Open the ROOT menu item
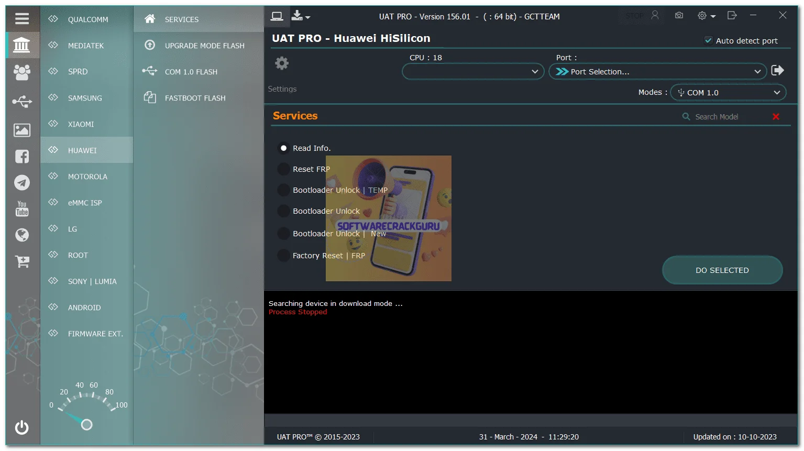The width and height of the screenshot is (804, 451). point(86,255)
